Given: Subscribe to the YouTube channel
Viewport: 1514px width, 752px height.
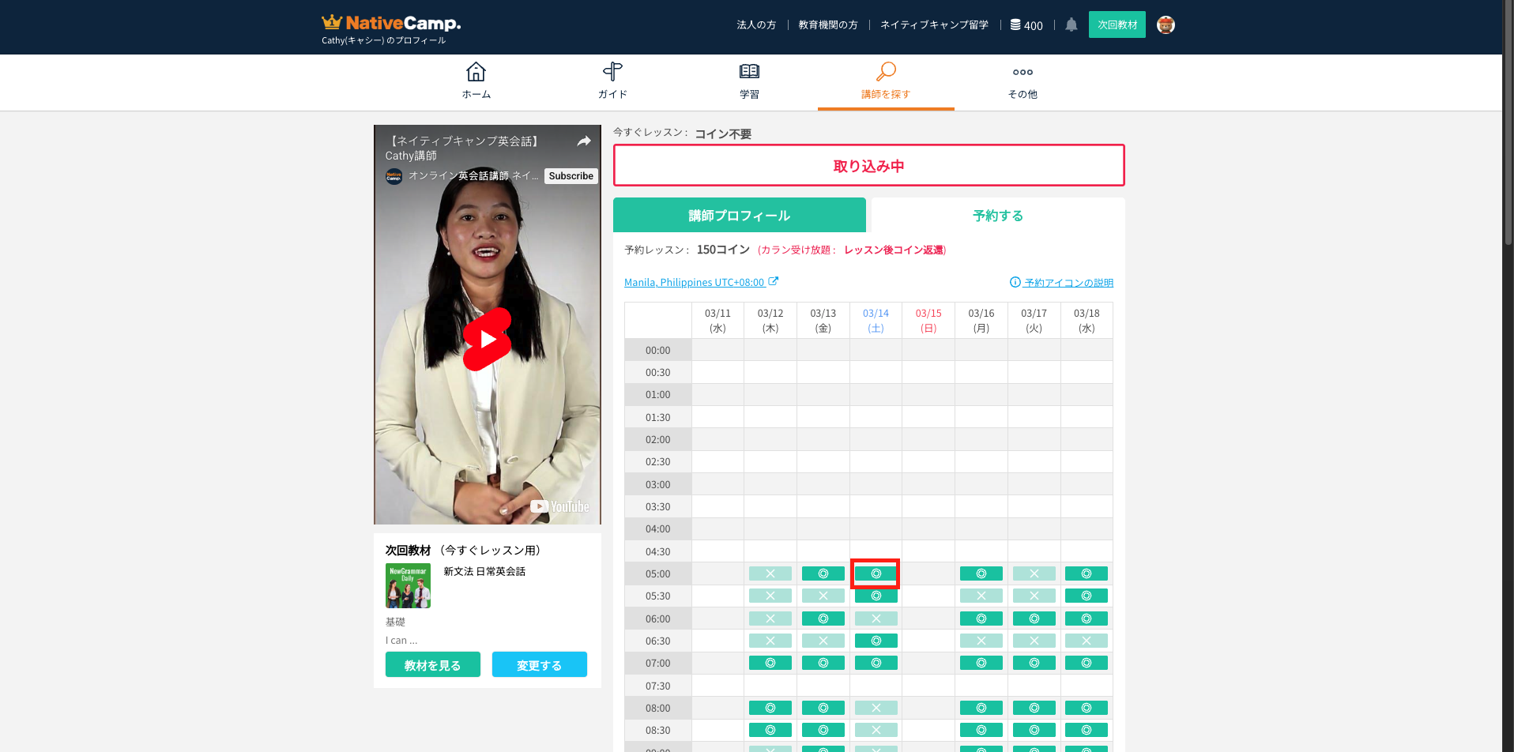Looking at the screenshot, I should point(571,176).
